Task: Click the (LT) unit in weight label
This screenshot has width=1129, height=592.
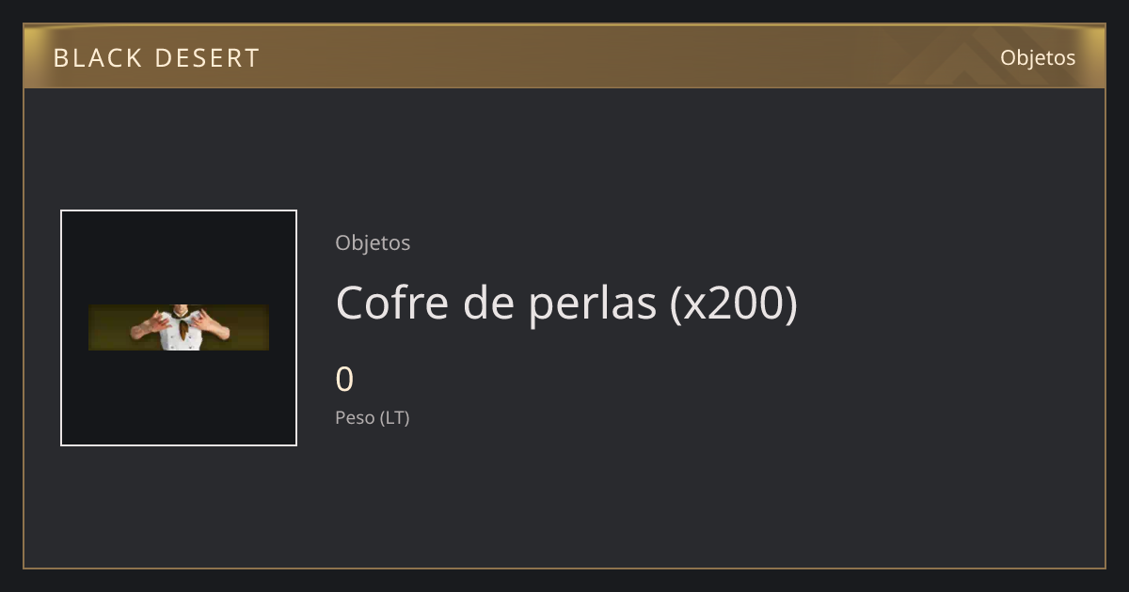Action: pyautogui.click(x=395, y=418)
